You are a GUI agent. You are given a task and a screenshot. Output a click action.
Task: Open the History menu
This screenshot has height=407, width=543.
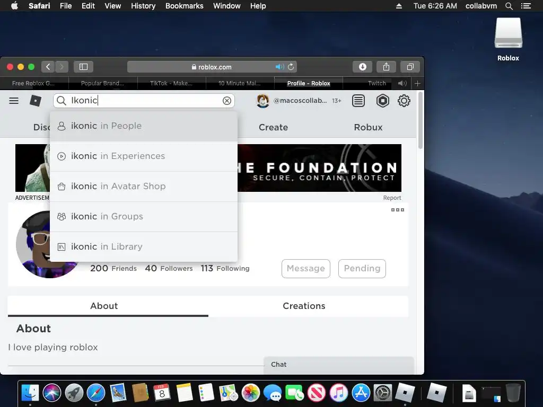click(x=143, y=6)
